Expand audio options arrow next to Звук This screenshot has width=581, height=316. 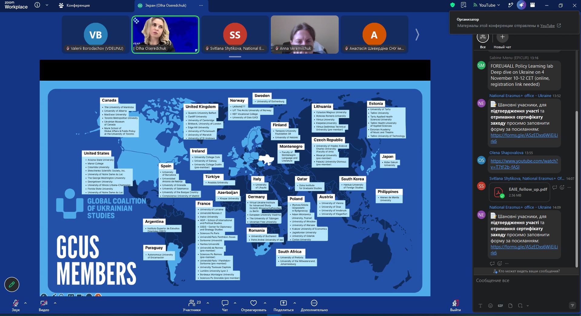[25, 303]
